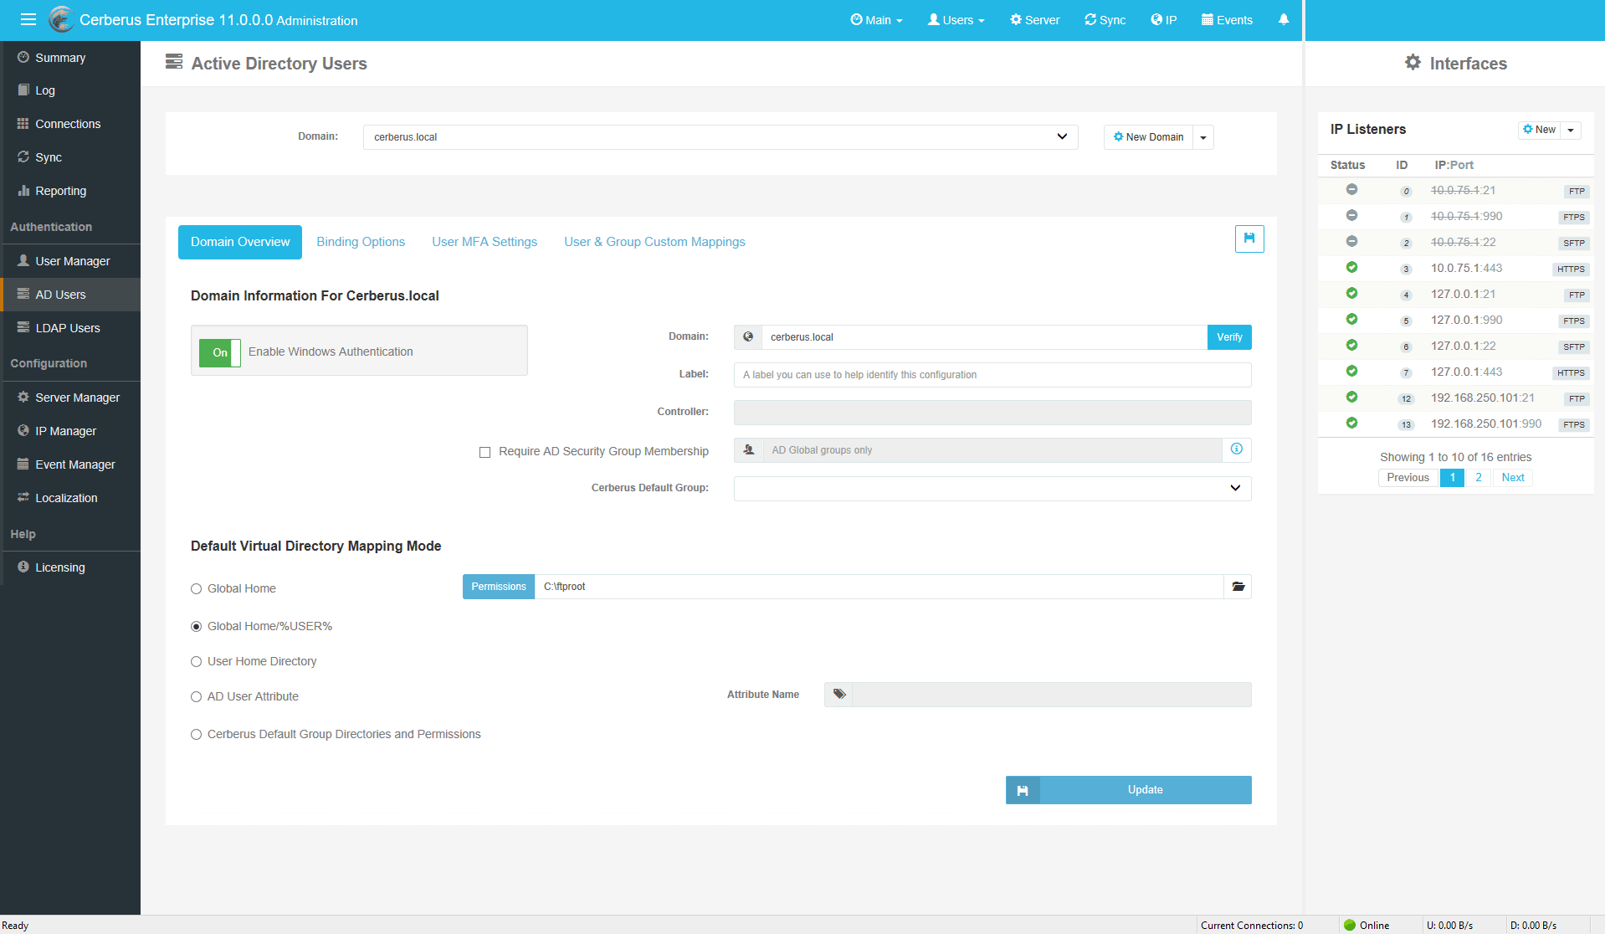Click the C:\ftproot path field
This screenshot has width=1605, height=934.
point(879,587)
